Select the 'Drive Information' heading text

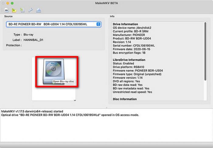(x=125, y=24)
